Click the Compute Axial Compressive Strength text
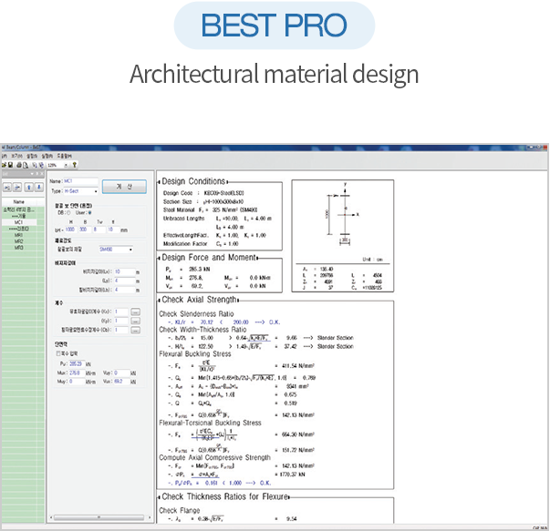Screen dimensions: 550x531 tap(214, 457)
